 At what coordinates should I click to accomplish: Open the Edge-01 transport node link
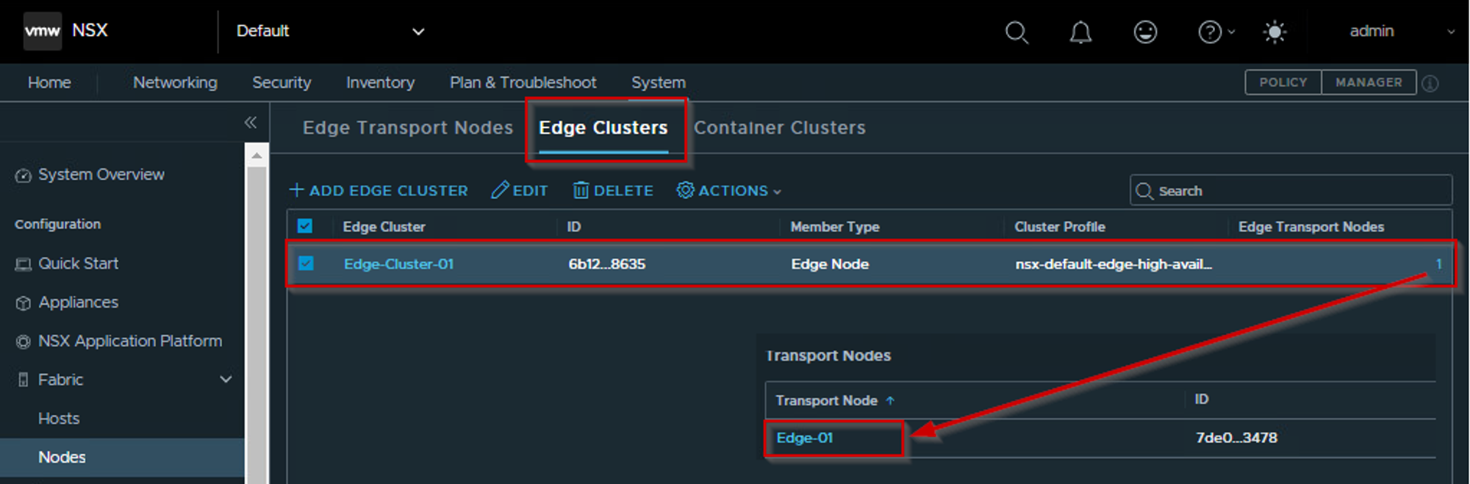click(804, 438)
